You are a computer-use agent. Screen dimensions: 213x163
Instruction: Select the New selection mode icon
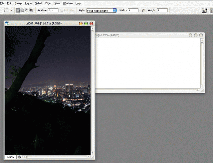tap(18, 10)
